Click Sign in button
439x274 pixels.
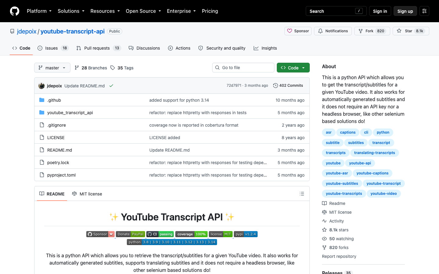pos(380,11)
